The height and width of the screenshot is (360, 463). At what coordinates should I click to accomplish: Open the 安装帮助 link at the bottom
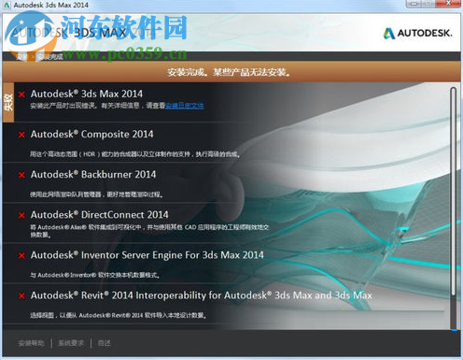tap(31, 343)
